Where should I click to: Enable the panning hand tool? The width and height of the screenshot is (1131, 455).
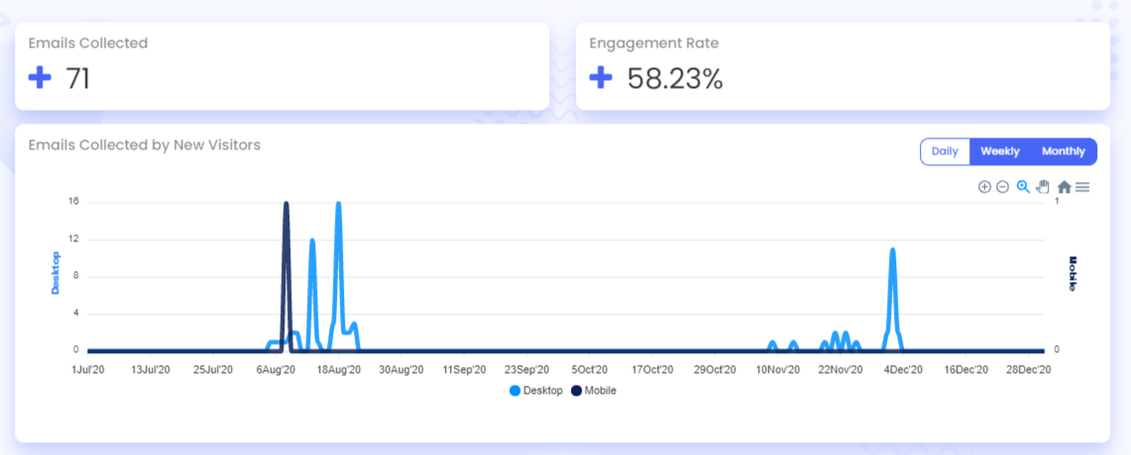click(x=1043, y=187)
